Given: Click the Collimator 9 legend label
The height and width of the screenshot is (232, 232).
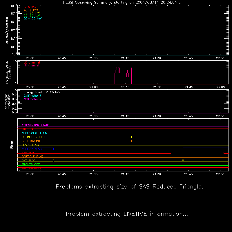Looking at the screenshot, I should coord(32,99).
